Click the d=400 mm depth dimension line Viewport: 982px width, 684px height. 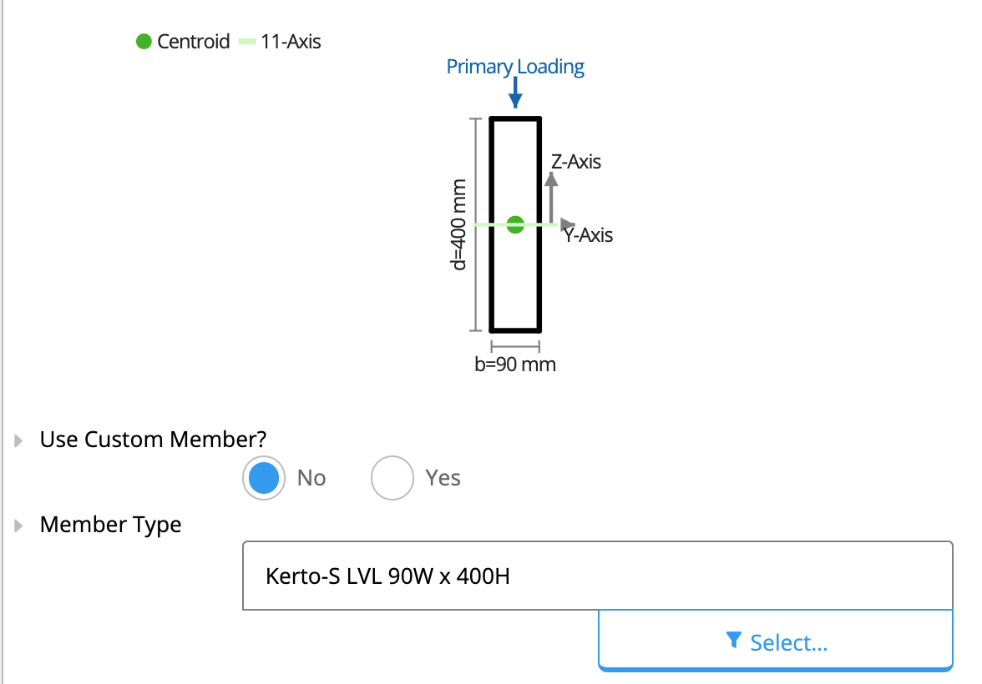click(x=476, y=224)
